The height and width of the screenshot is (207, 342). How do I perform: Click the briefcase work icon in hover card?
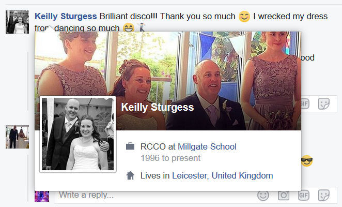(x=130, y=146)
